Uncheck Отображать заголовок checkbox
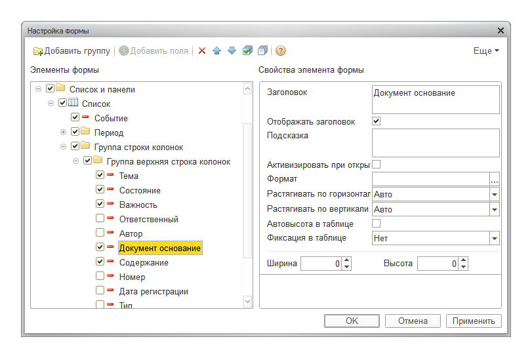Image resolution: width=532 pixels, height=358 pixels. pyautogui.click(x=377, y=121)
